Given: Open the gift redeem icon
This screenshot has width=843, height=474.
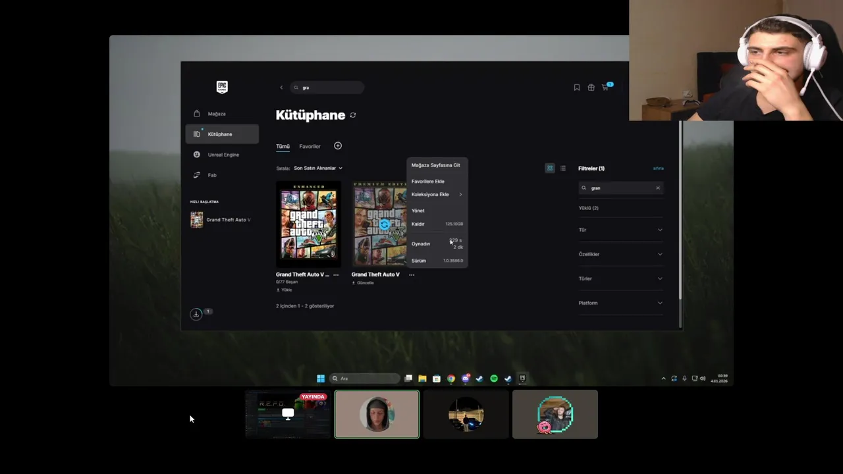Looking at the screenshot, I should tap(591, 88).
